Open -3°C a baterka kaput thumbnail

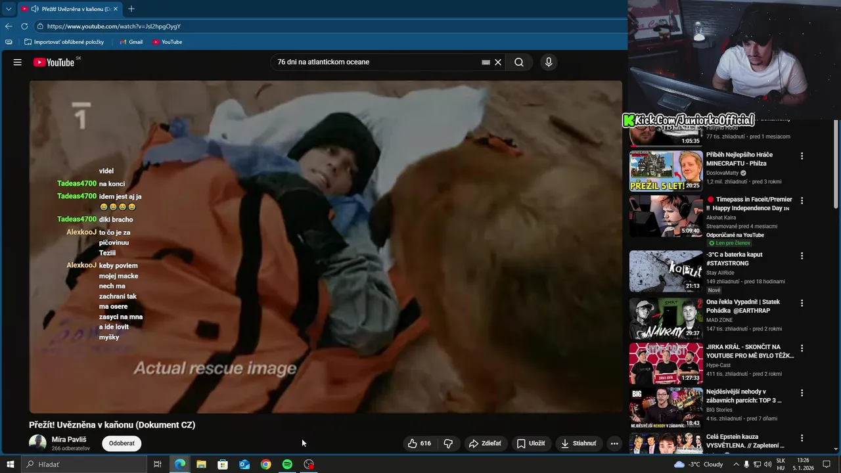(x=666, y=271)
